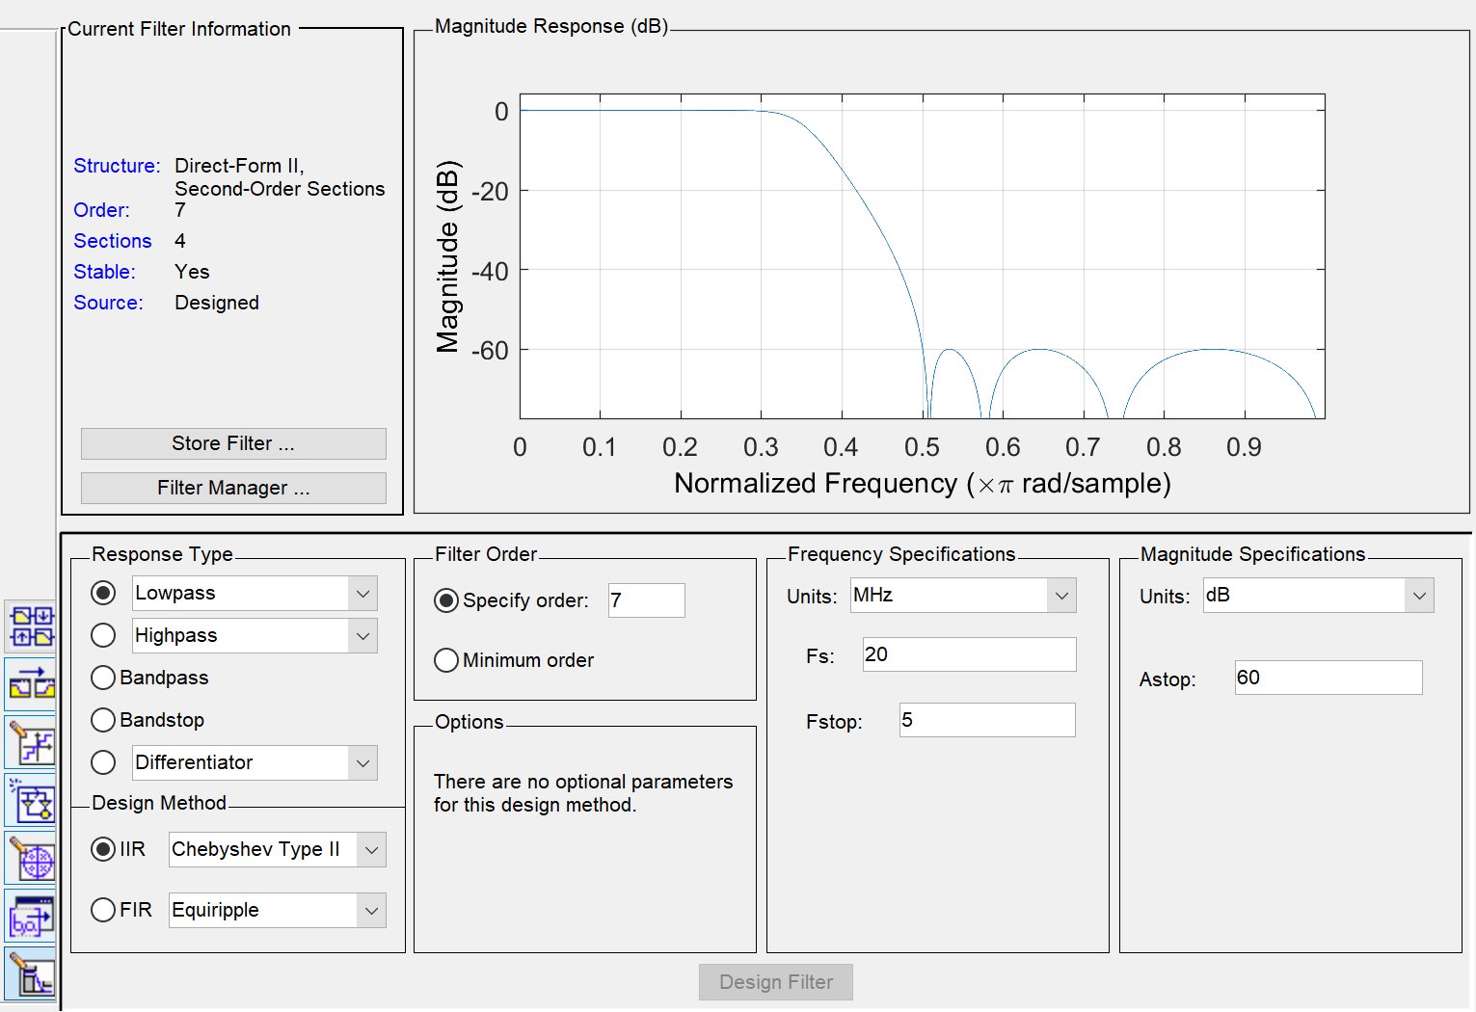Open the Pole/Zero Editor sidebar icon
The image size is (1476, 1012).
click(31, 858)
